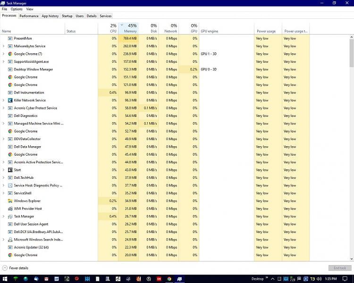Select the Dell Diagnostics process row
Screen dimensions: 354x283
[155, 116]
